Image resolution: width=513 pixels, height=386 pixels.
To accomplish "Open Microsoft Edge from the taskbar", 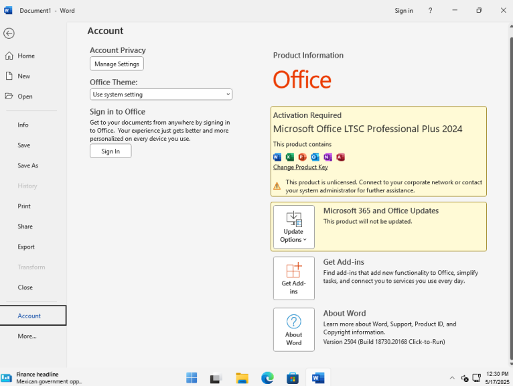I will (x=267, y=378).
